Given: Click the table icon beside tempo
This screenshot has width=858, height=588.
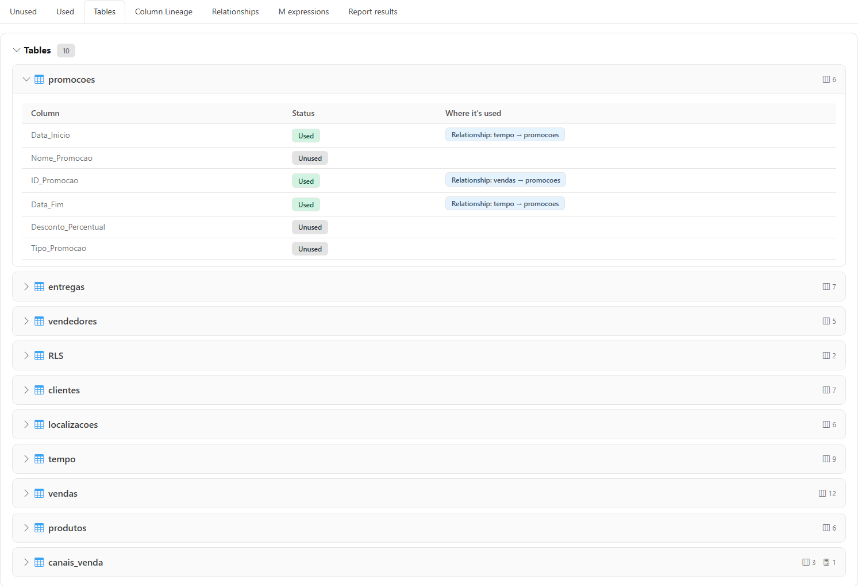Looking at the screenshot, I should point(39,459).
